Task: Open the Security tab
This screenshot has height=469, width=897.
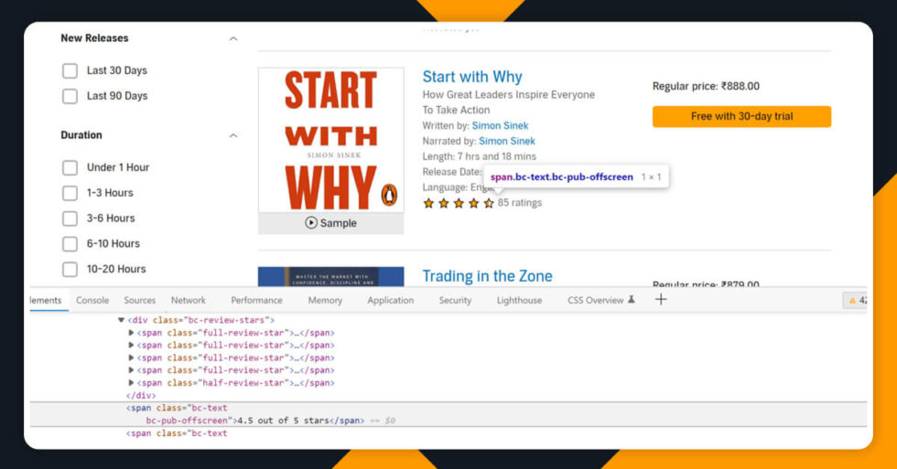Action: pos(455,301)
